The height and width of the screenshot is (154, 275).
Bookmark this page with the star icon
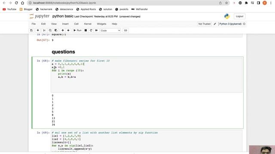pyautogui.click(x=226, y=3)
